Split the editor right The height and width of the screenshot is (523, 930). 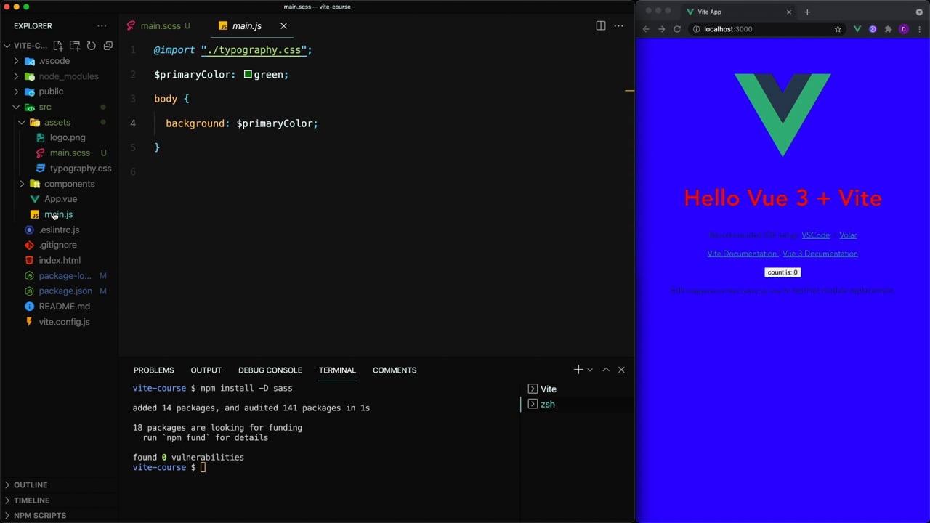coord(601,26)
